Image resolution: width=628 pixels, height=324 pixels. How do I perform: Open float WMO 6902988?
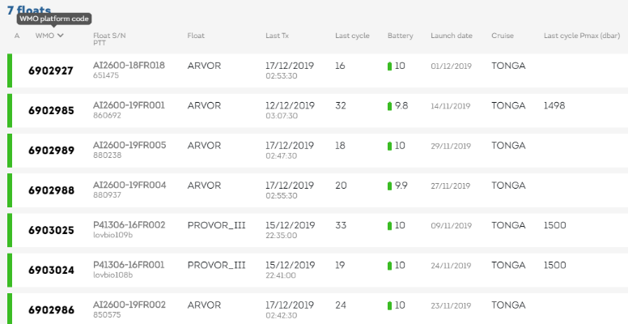coord(51,190)
